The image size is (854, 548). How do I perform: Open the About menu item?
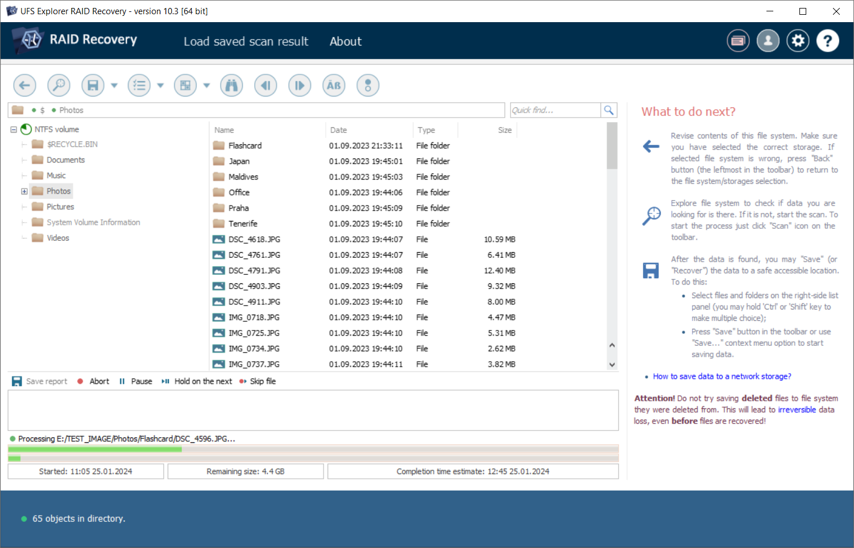point(345,41)
